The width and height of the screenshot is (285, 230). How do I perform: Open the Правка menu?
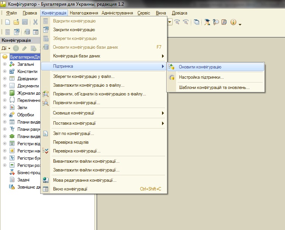point(30,13)
